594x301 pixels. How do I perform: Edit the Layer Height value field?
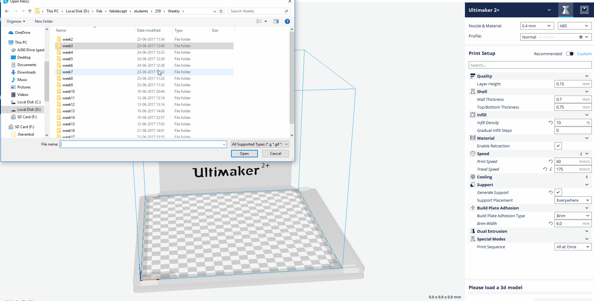pos(573,84)
